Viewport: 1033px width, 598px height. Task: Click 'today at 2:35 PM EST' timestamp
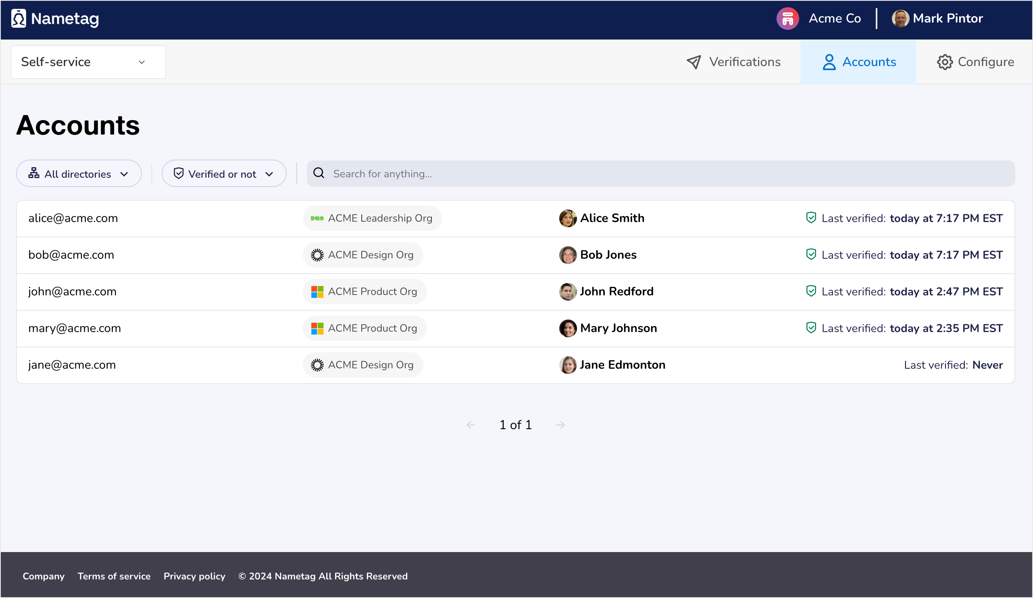946,328
